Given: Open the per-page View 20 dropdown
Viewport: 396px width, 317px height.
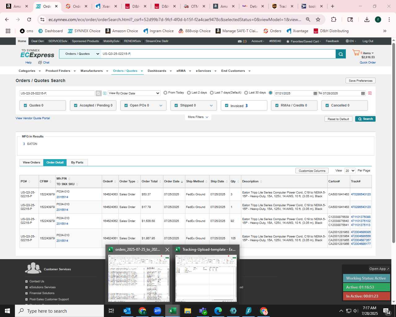Looking at the screenshot, I should click(350, 171).
